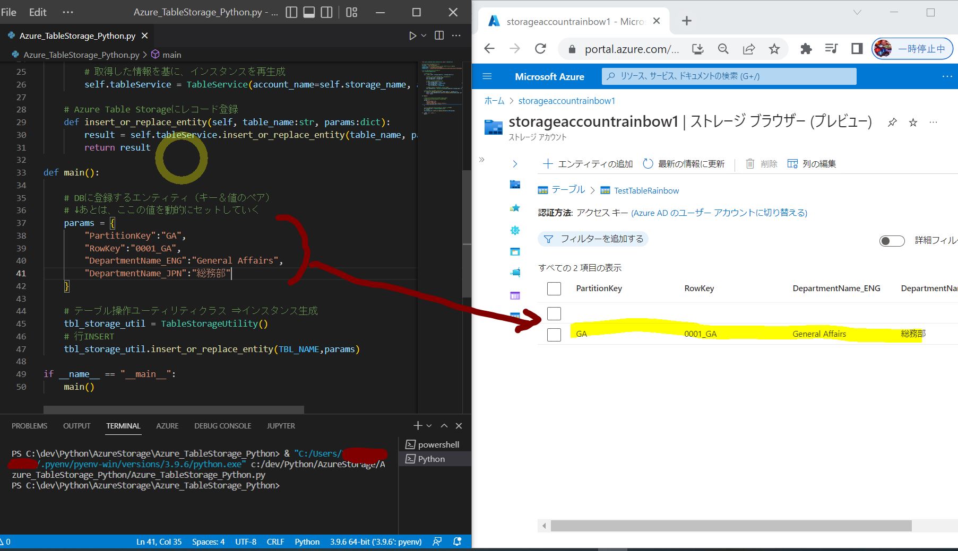Toggle VS Code primary sidebar layout icon

point(291,12)
